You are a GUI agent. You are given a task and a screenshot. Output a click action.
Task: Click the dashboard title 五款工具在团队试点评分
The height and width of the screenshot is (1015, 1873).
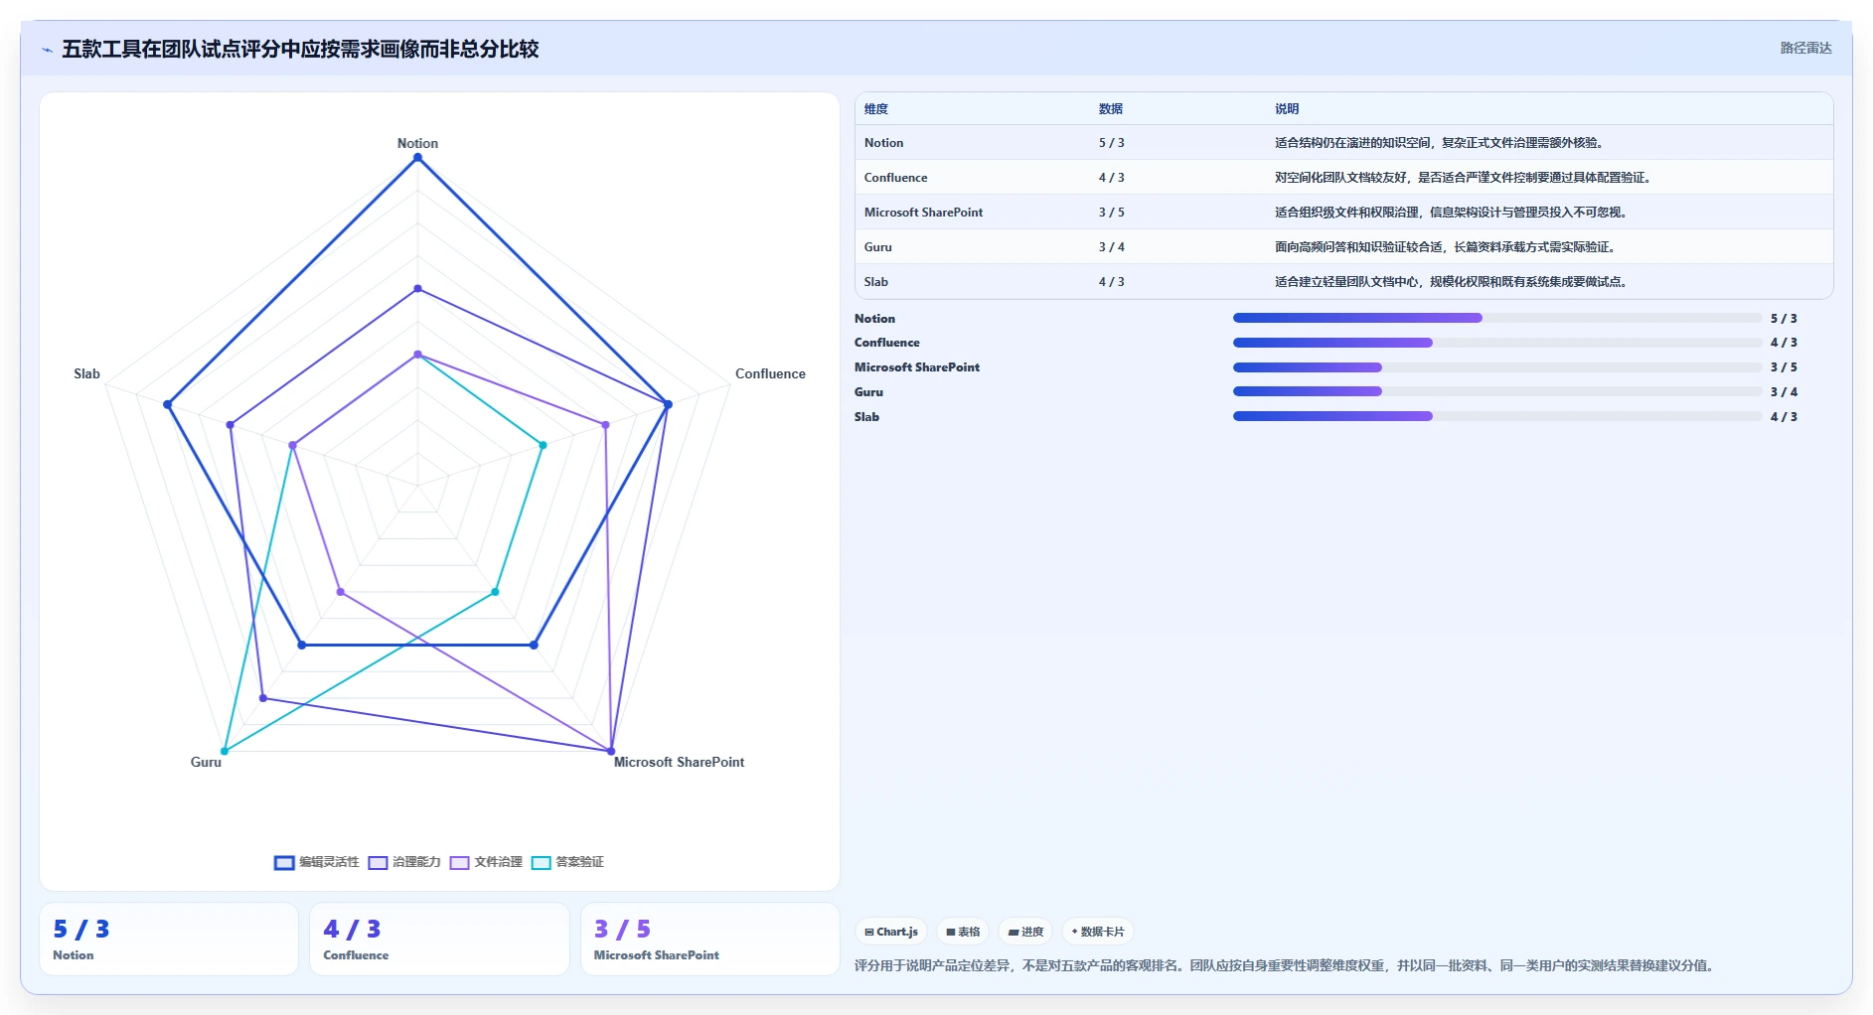[x=300, y=49]
